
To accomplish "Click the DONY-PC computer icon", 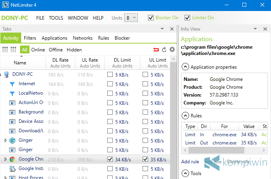I will (6, 75).
